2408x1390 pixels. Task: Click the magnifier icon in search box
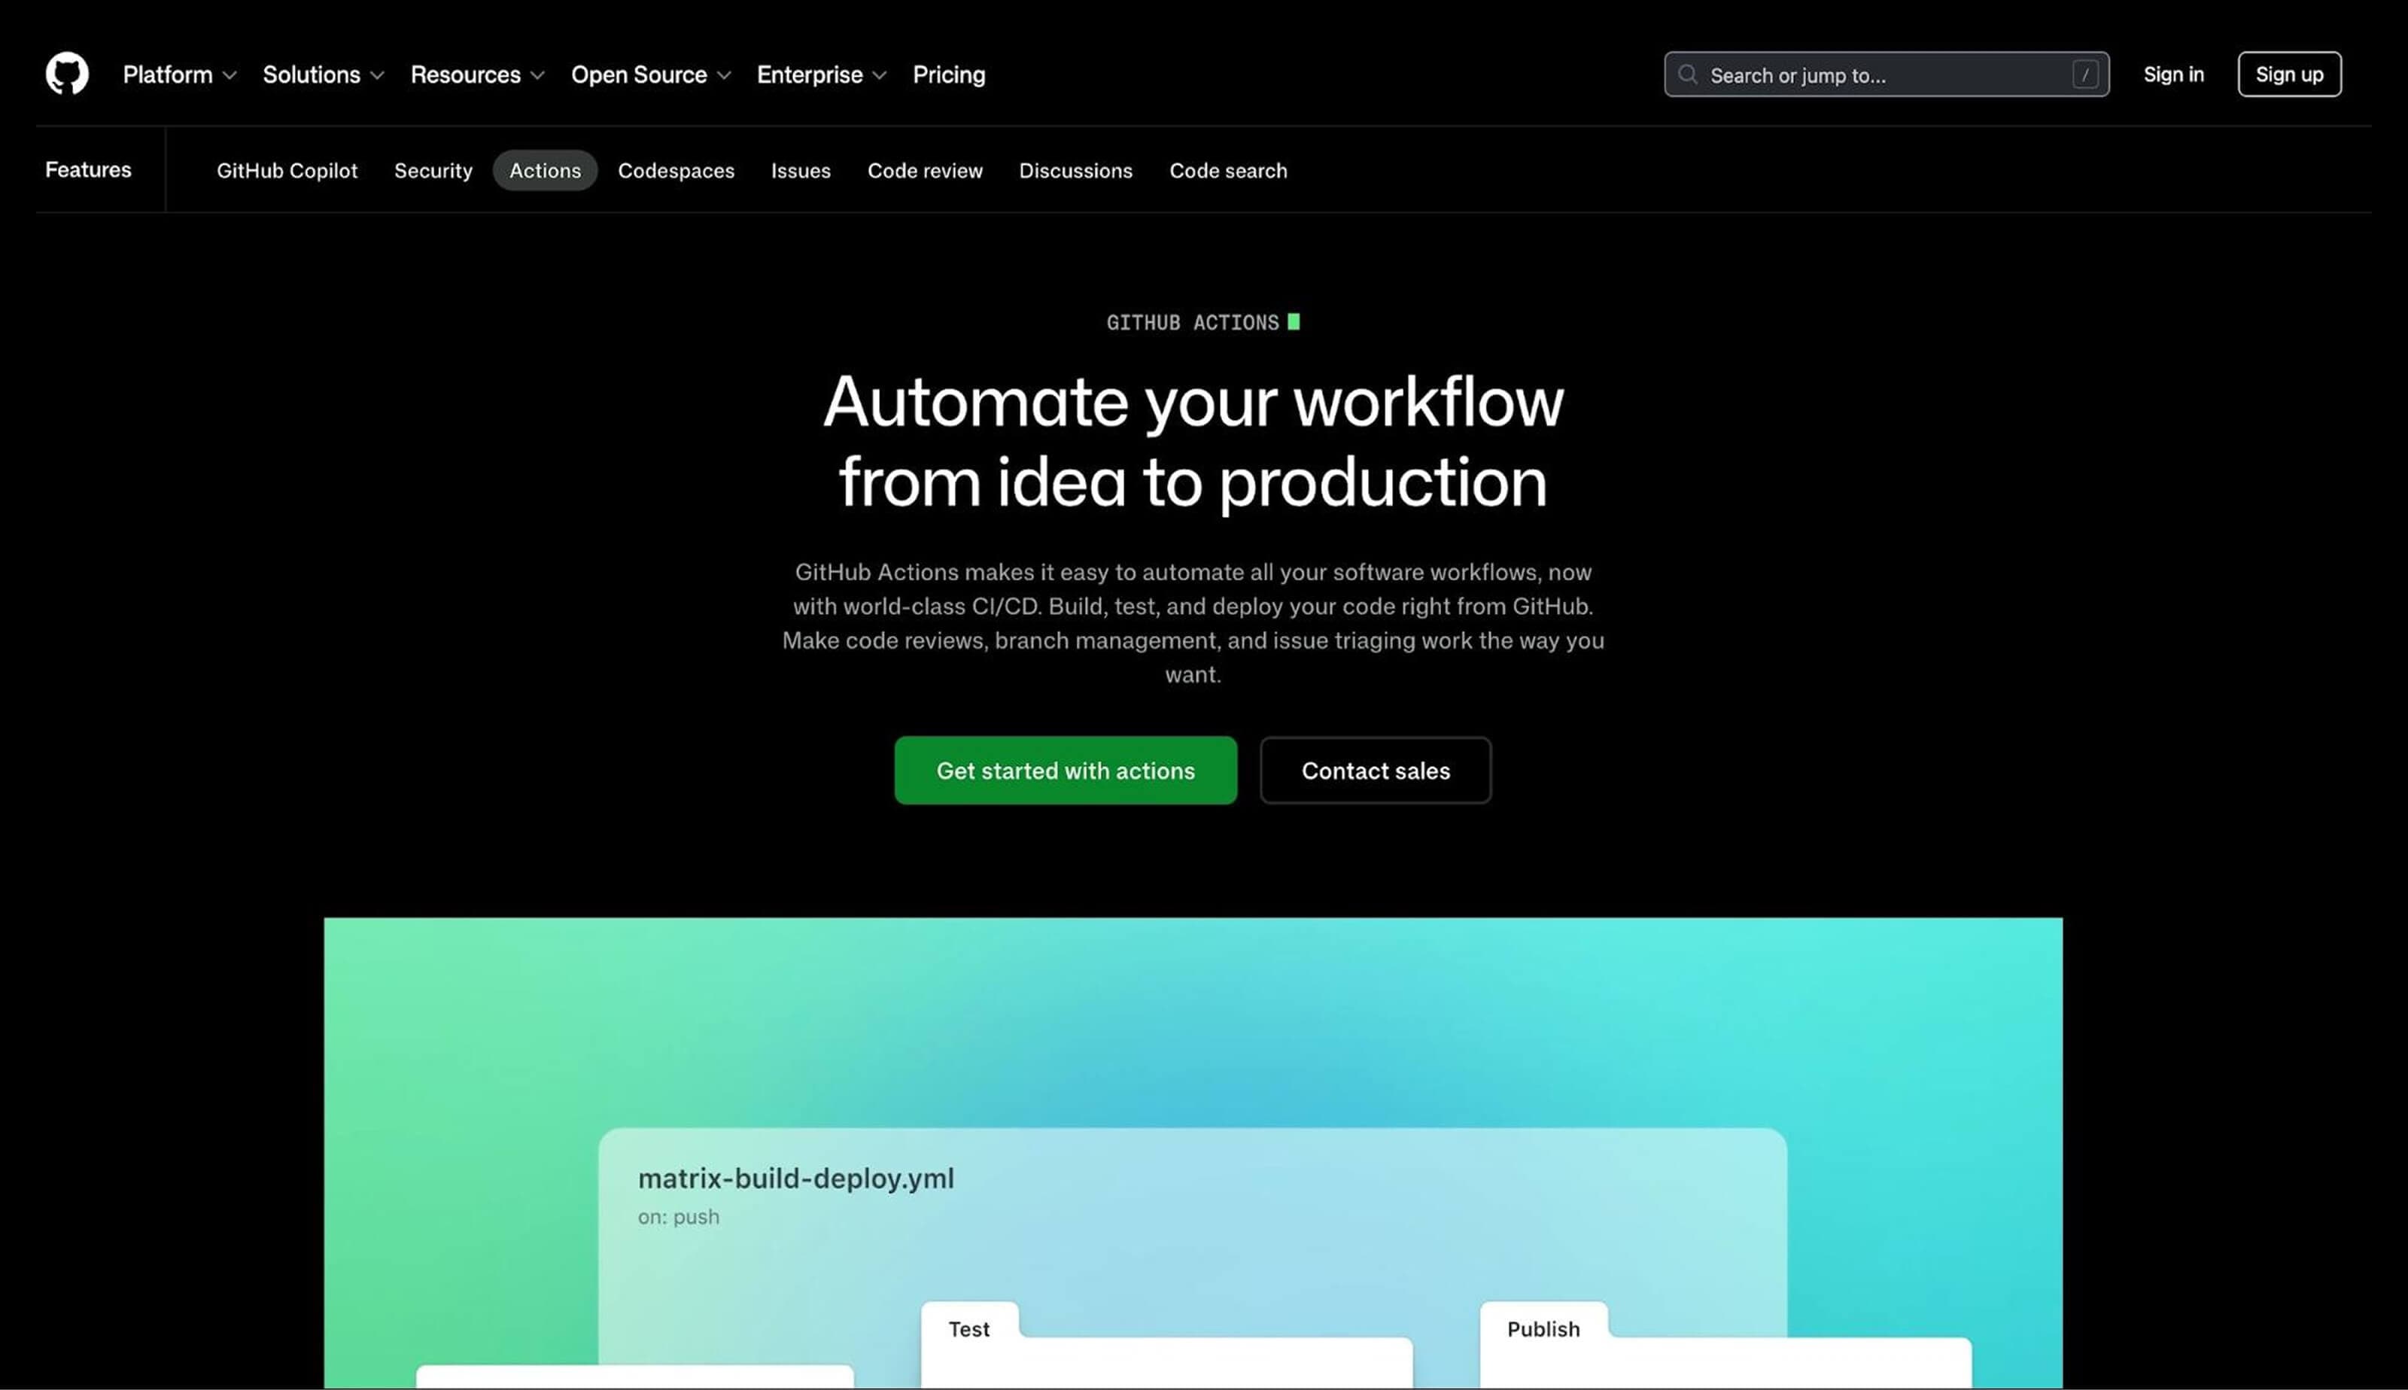click(x=1687, y=75)
